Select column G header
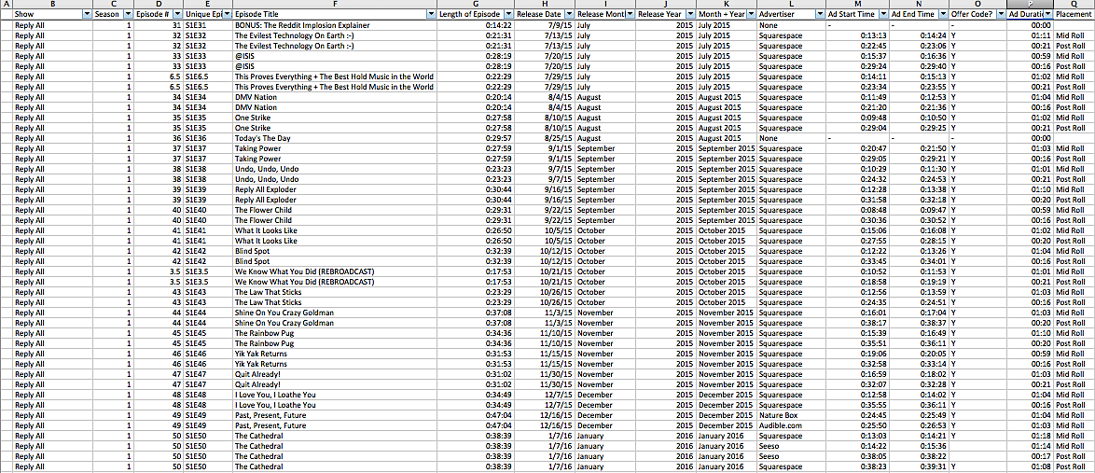The height and width of the screenshot is (473, 1095). coord(476,4)
